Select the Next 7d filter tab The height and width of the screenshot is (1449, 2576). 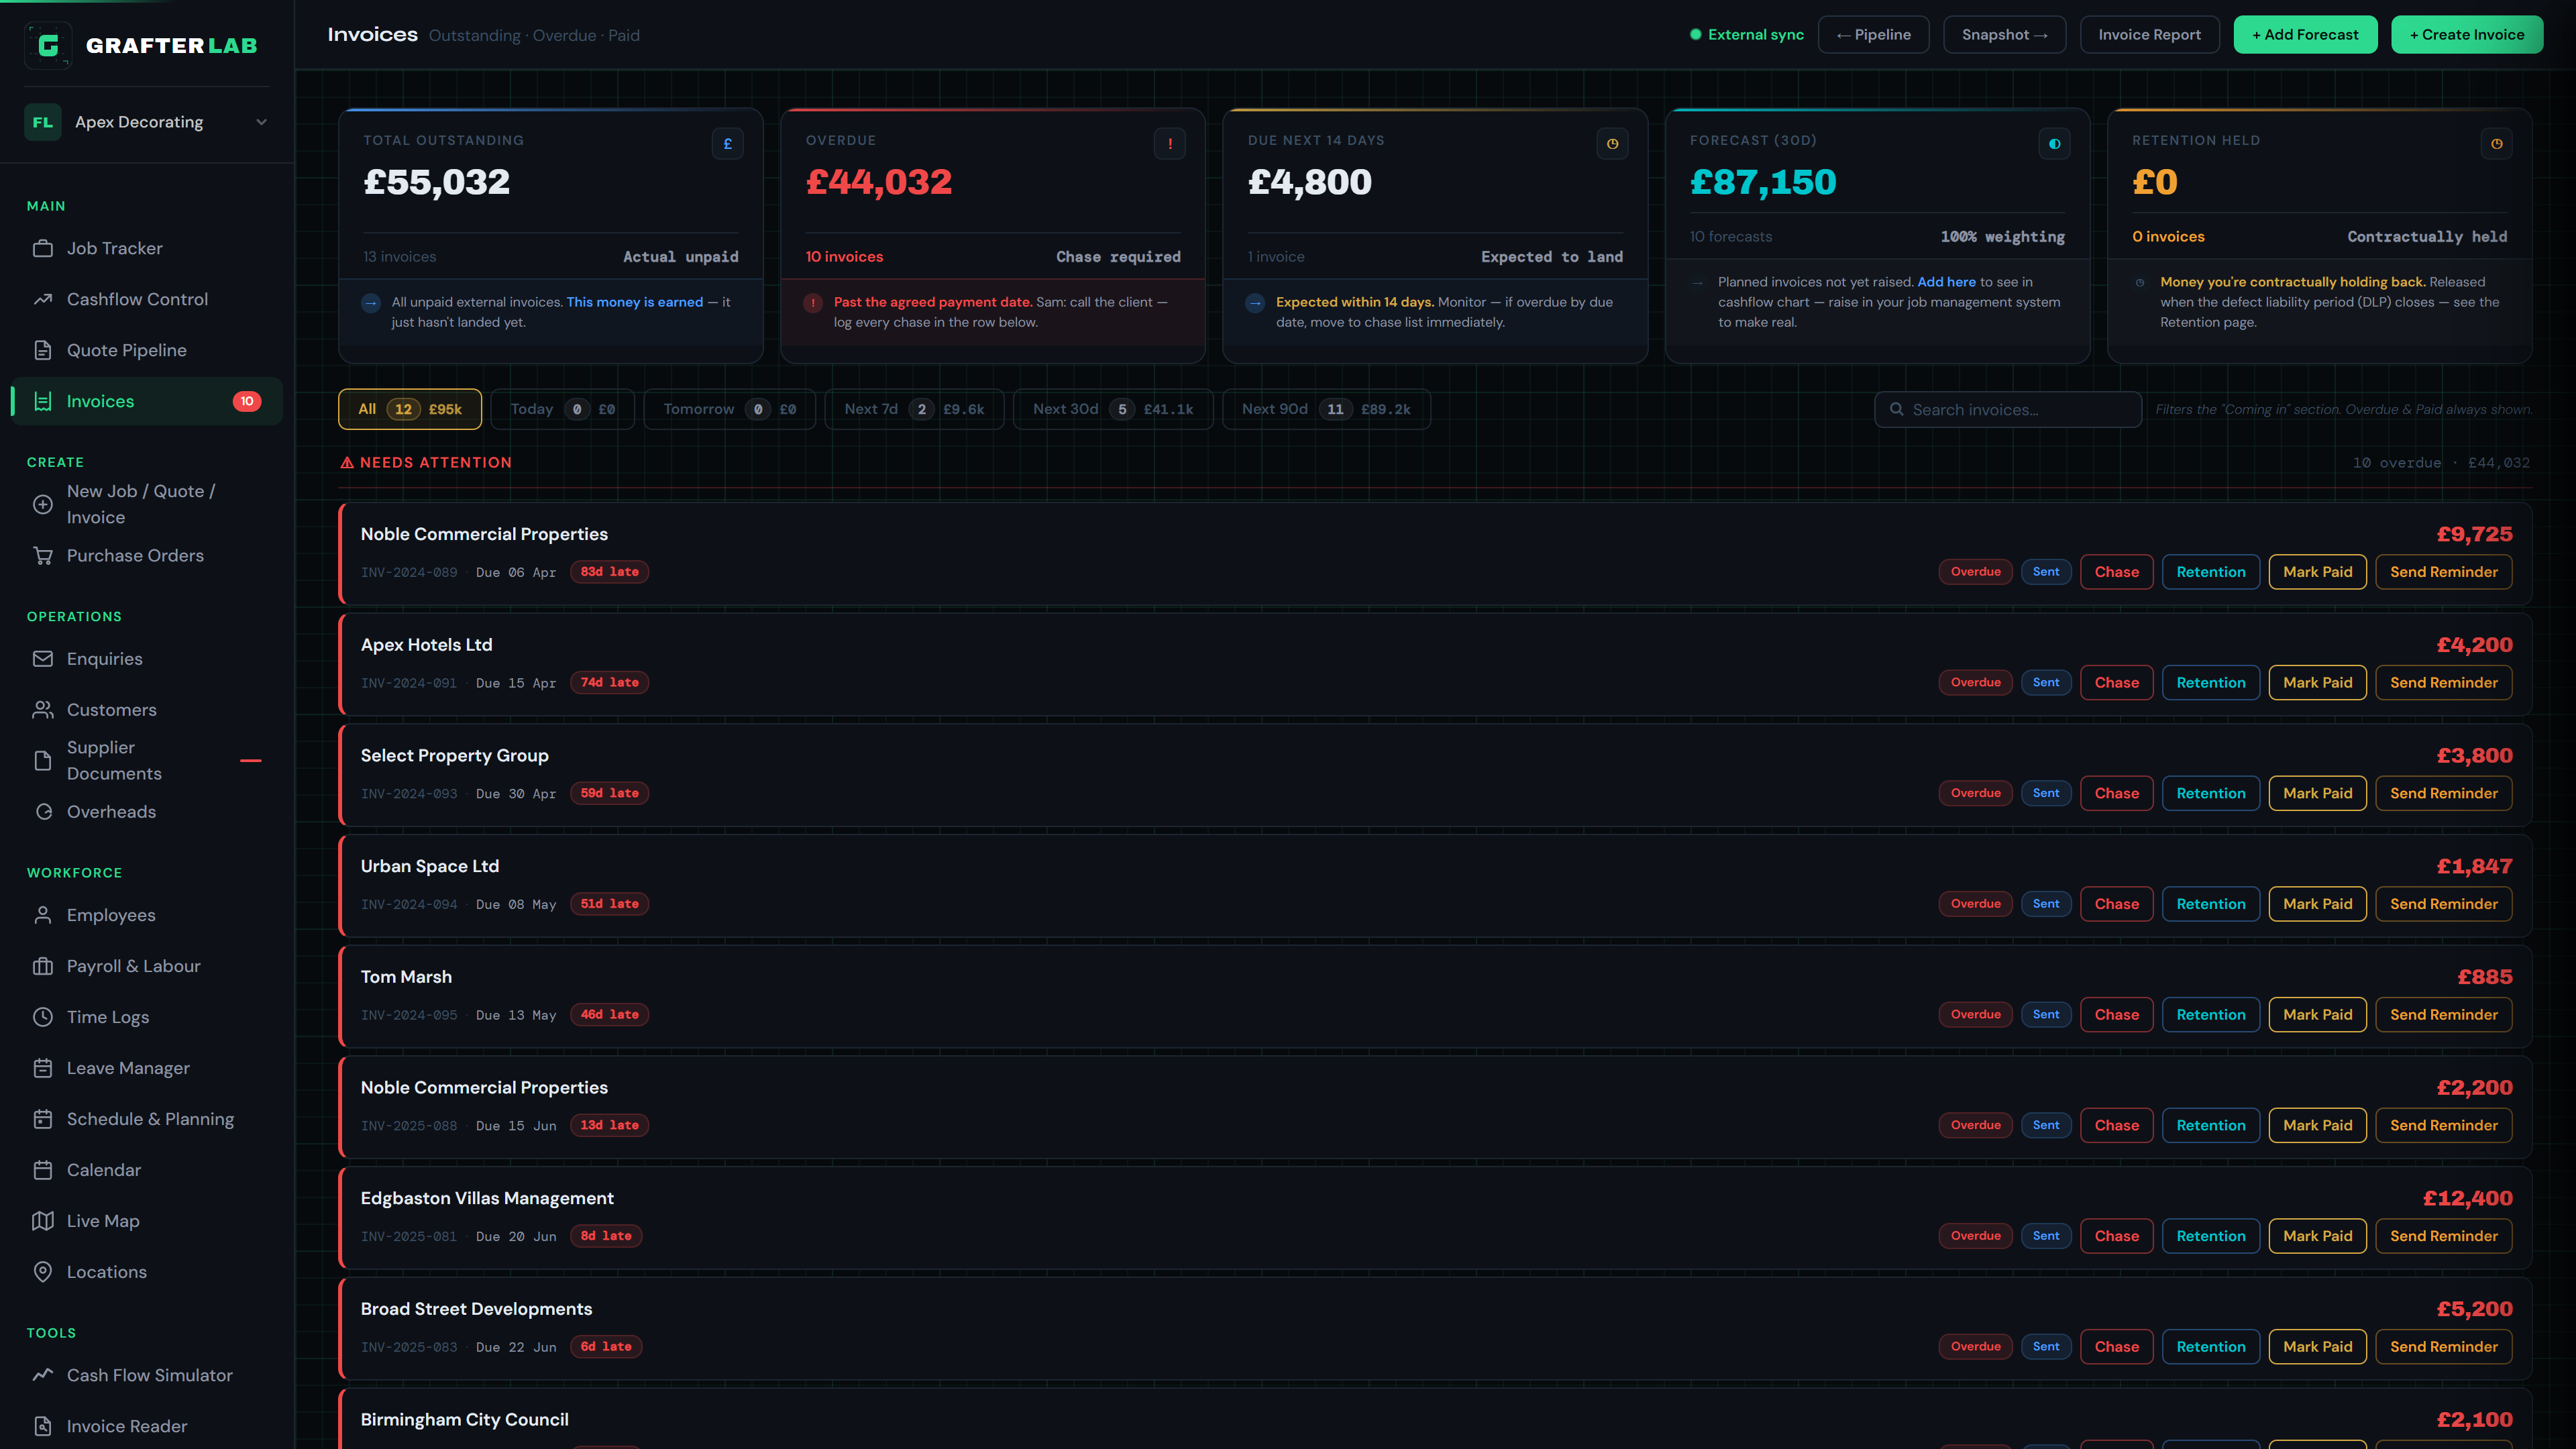[914, 409]
